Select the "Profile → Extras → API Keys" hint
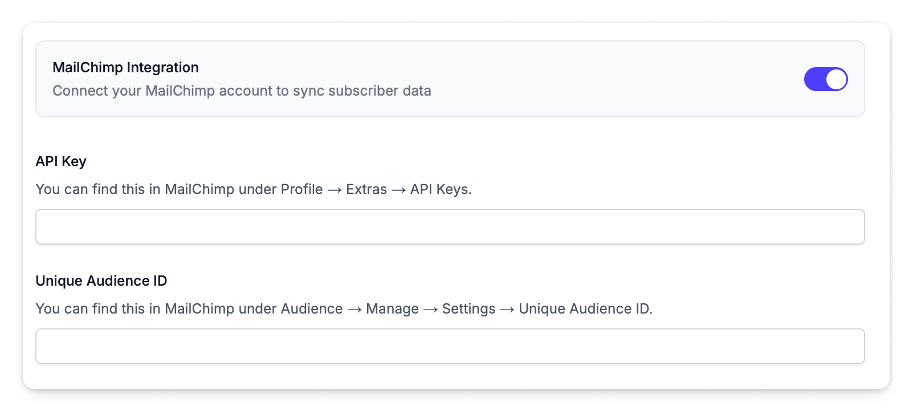 coord(375,189)
